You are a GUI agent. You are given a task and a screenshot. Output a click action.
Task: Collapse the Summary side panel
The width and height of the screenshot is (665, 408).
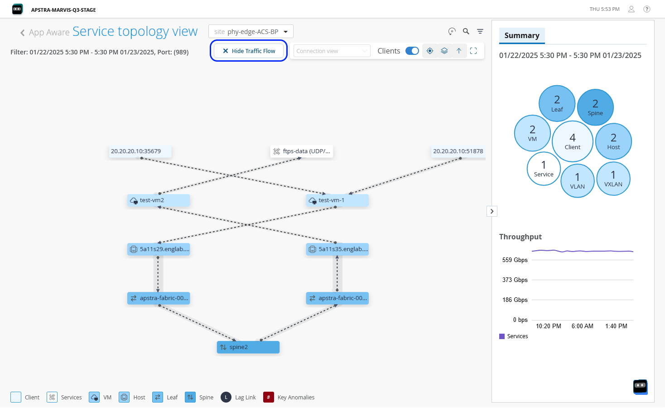(492, 211)
